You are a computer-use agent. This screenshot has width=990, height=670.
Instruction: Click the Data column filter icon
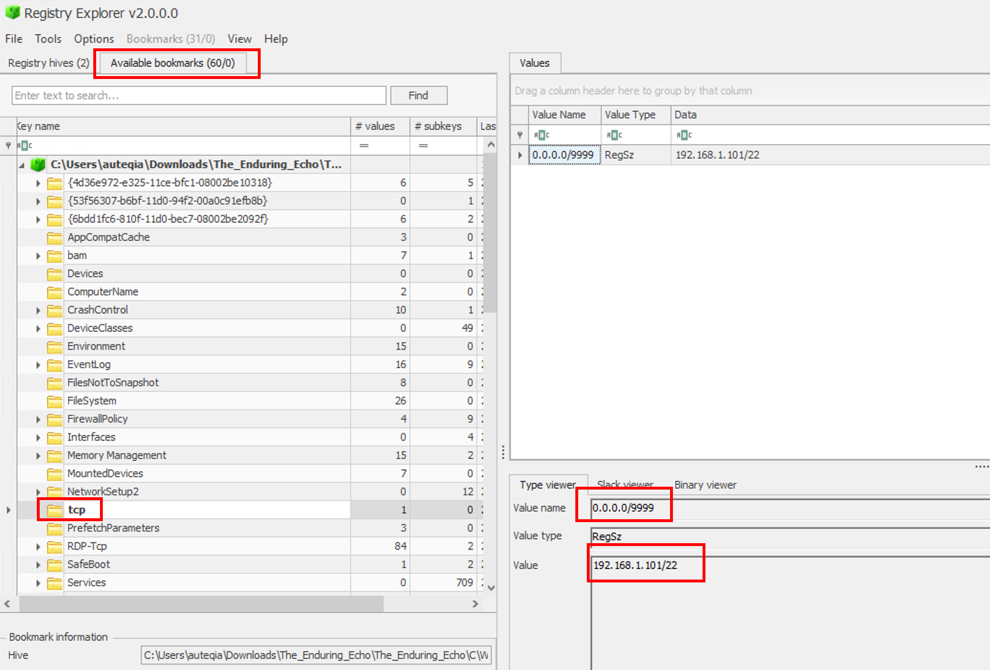684,135
